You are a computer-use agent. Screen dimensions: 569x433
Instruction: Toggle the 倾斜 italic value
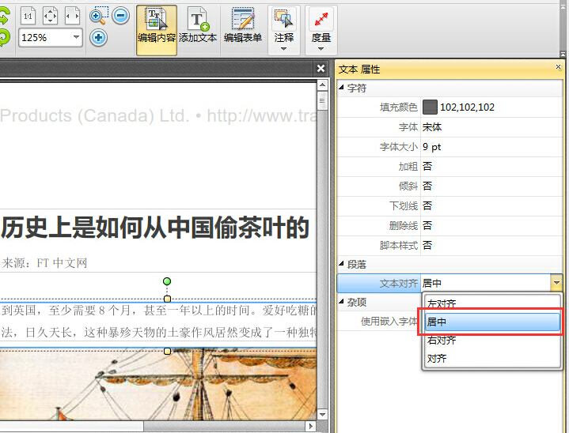point(427,186)
